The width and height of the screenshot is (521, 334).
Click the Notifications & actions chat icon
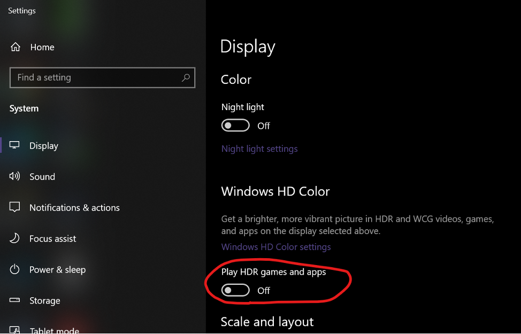coord(14,207)
